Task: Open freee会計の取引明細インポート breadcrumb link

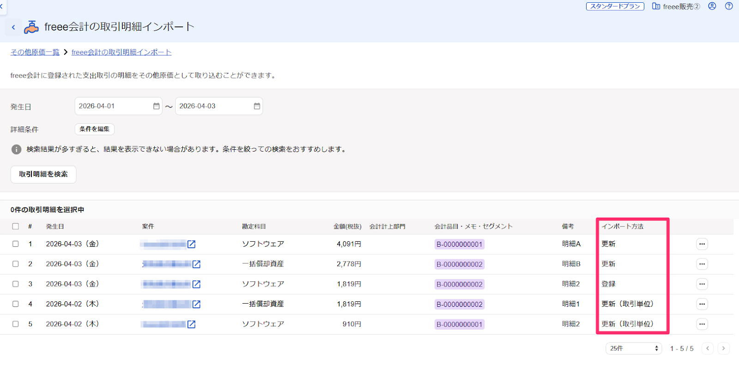Action: pyautogui.click(x=121, y=52)
